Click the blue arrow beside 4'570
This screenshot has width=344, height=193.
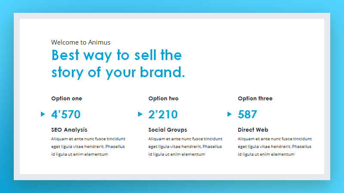tap(43, 114)
